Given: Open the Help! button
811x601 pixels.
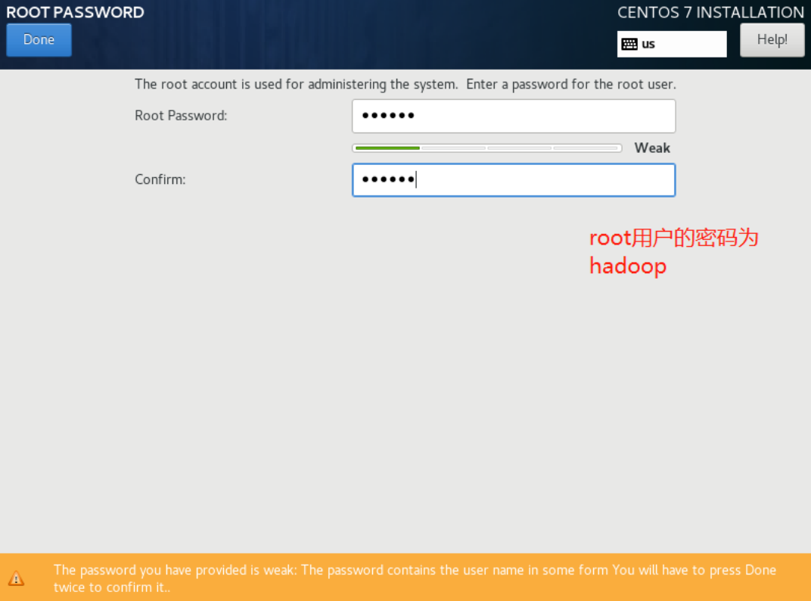Looking at the screenshot, I should 772,40.
